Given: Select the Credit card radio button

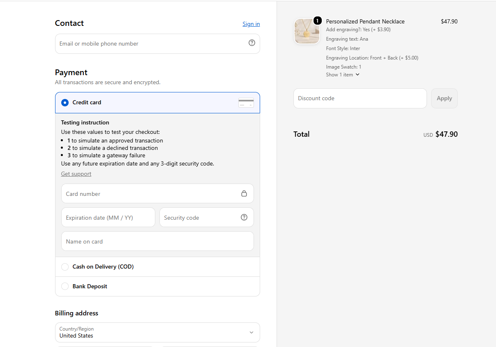Looking at the screenshot, I should [65, 103].
